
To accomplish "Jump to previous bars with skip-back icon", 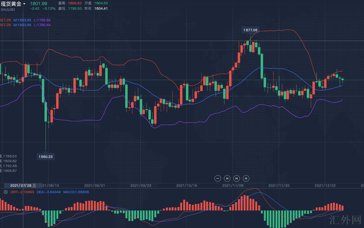I will point(227,178).
